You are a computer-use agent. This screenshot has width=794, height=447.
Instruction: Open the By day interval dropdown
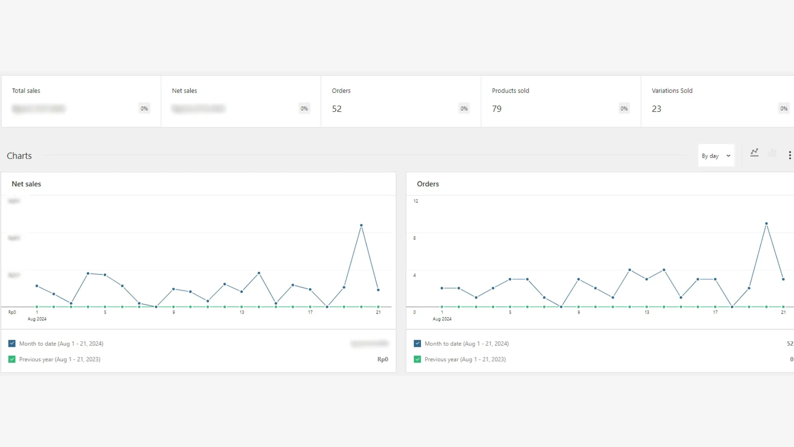(x=716, y=156)
